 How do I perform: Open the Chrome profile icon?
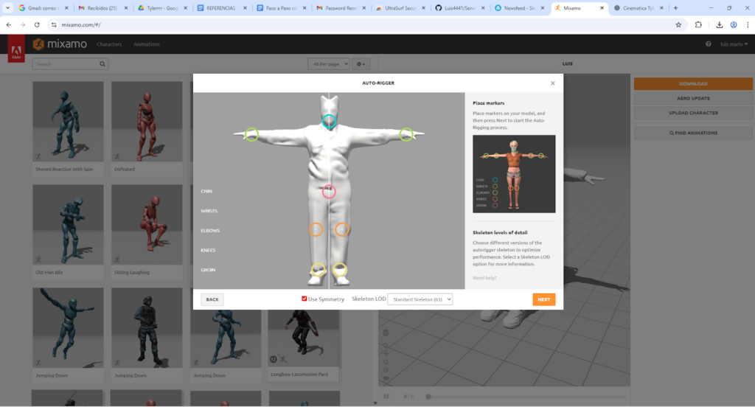click(x=734, y=24)
